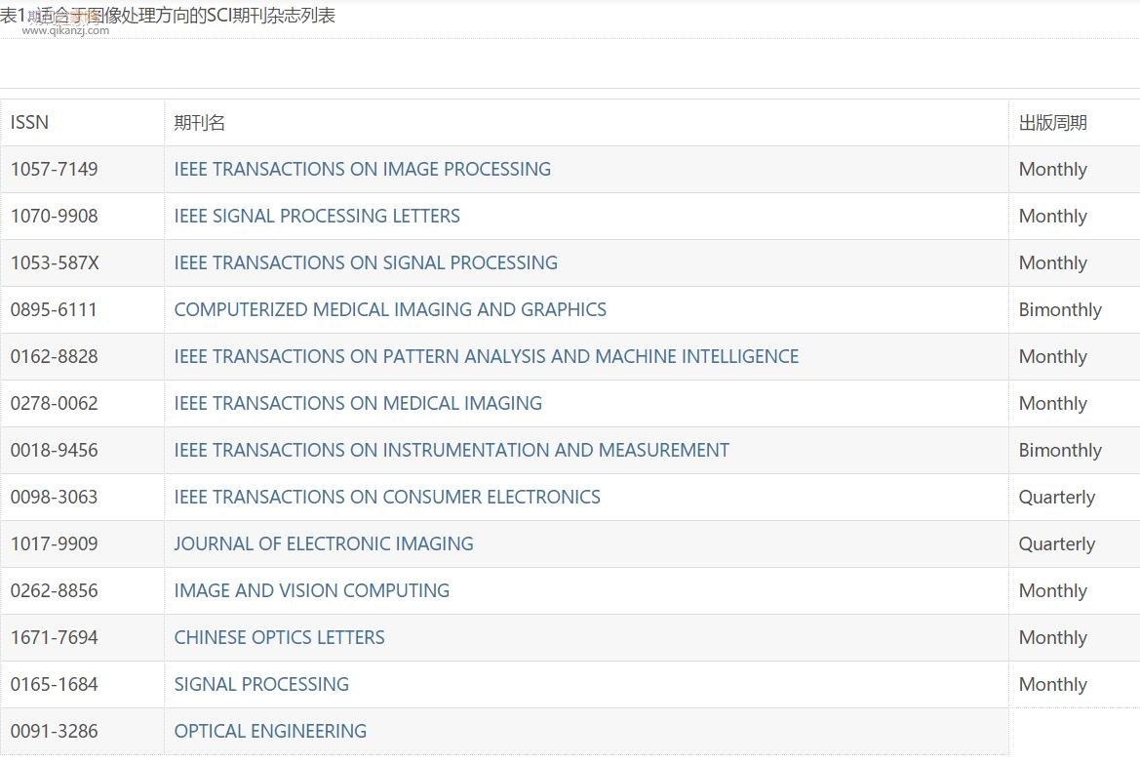
Task: Select IEEE Transactions on Medical Imaging
Action: coord(358,403)
